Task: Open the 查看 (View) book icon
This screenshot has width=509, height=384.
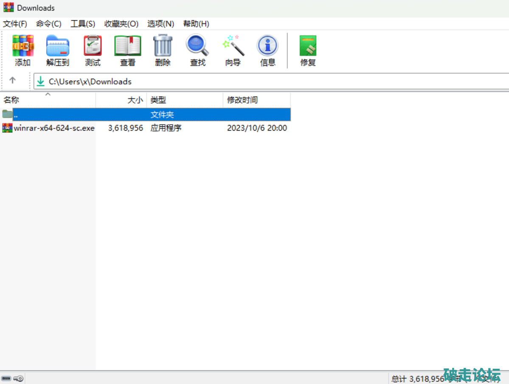Action: click(x=127, y=50)
